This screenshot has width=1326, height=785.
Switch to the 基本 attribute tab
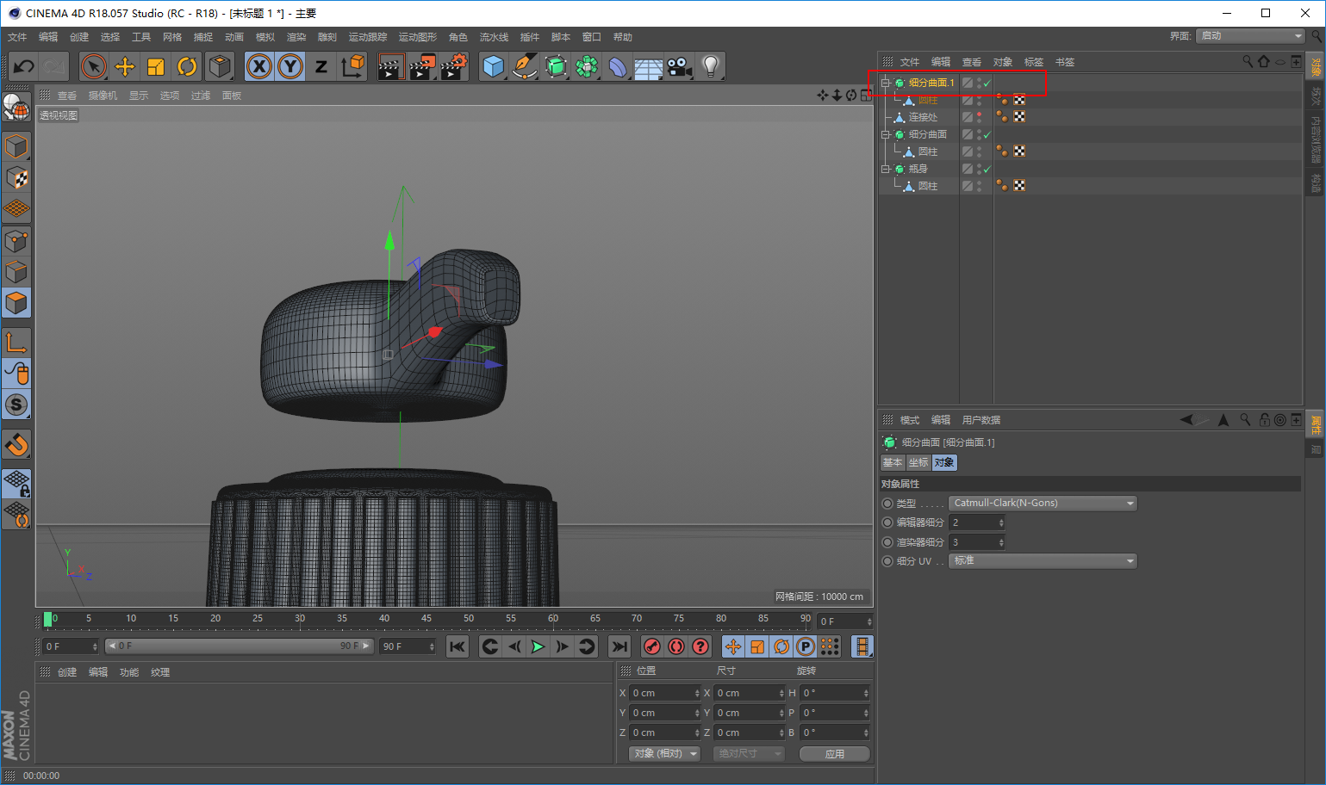[x=893, y=463]
